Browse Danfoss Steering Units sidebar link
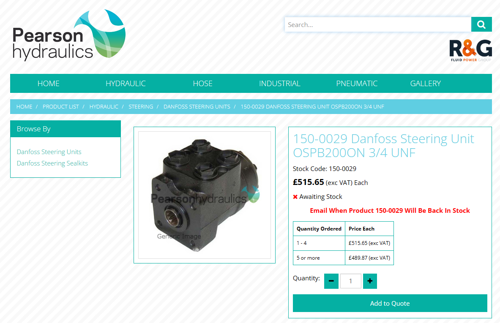This screenshot has height=323, width=500. pos(49,152)
